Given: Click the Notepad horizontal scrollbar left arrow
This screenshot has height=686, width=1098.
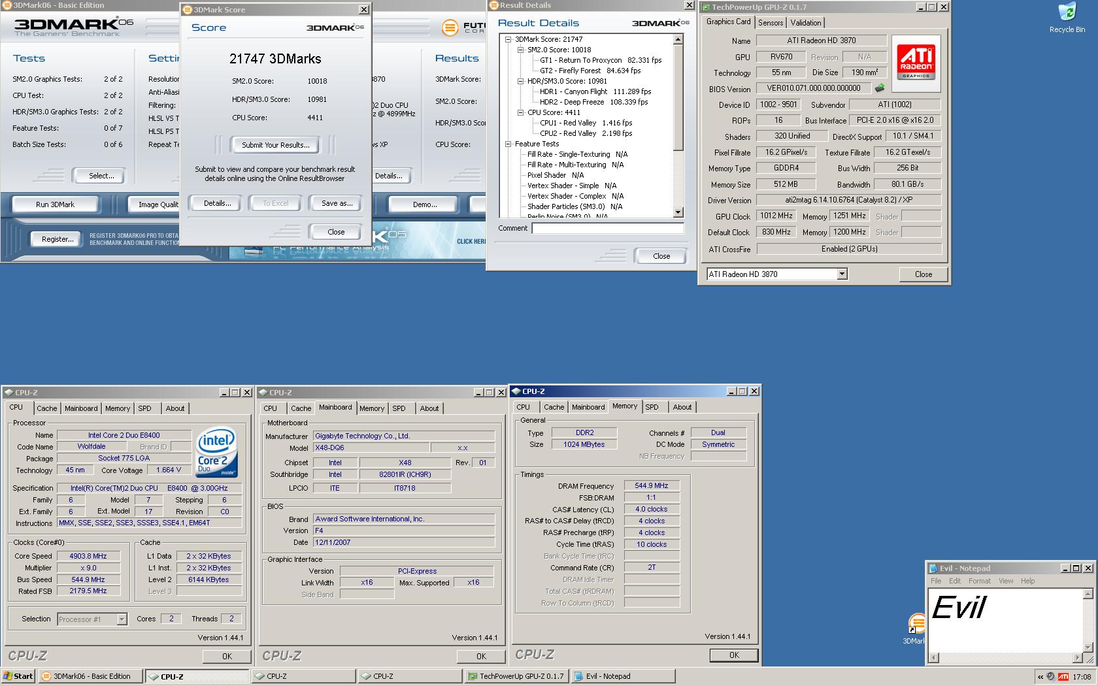Looking at the screenshot, I should click(934, 658).
